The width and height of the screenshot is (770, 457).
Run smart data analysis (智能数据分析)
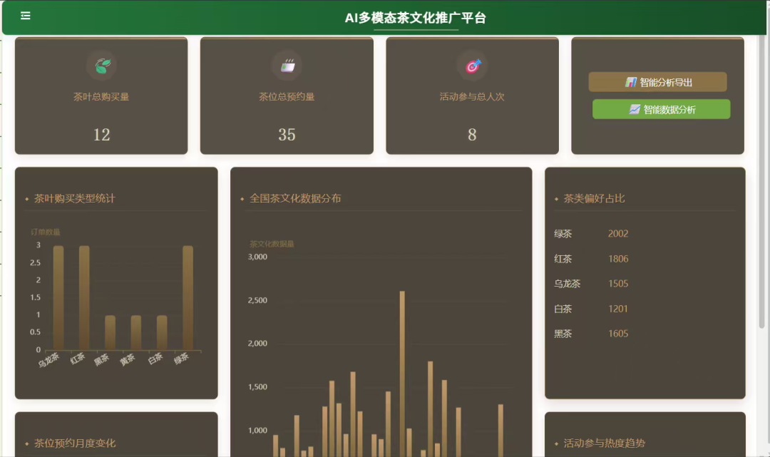(x=661, y=110)
